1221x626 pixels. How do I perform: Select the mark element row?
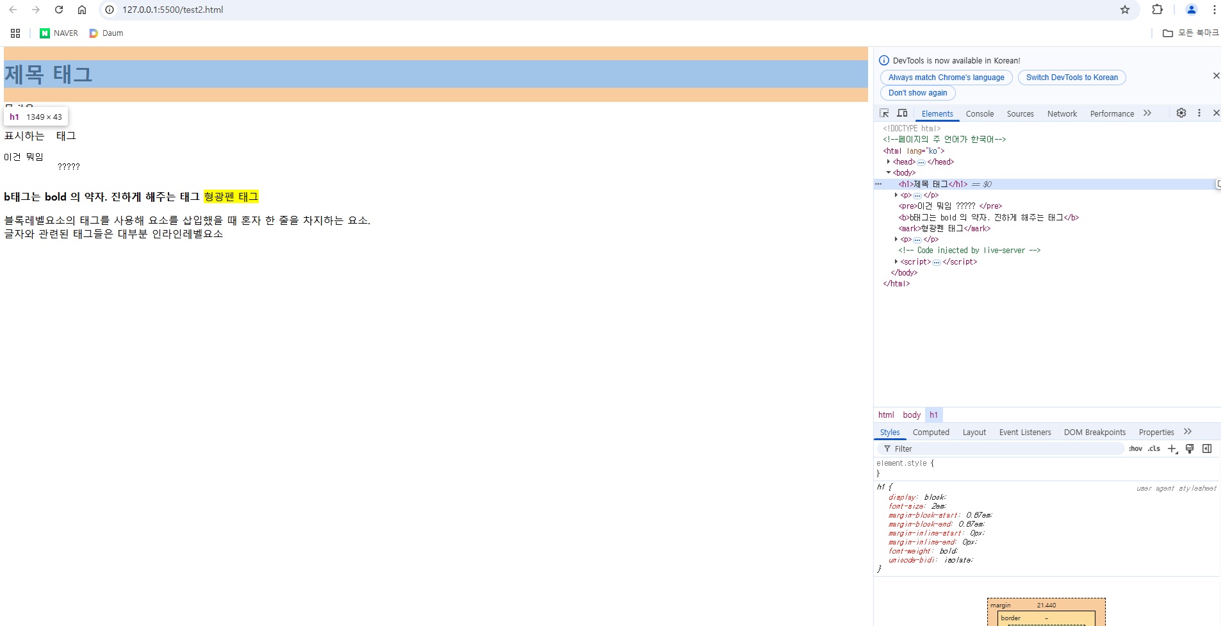coord(1047,229)
